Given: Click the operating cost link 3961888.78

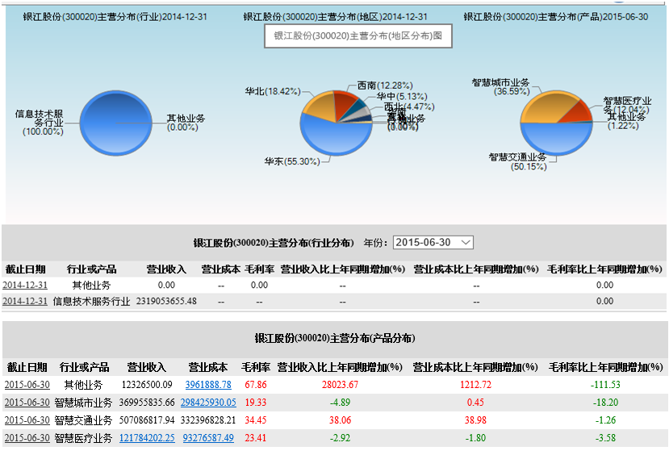Looking at the screenshot, I should point(208,385).
